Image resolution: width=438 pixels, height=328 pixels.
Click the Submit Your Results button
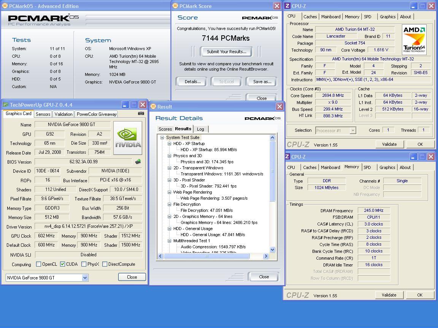click(x=227, y=52)
